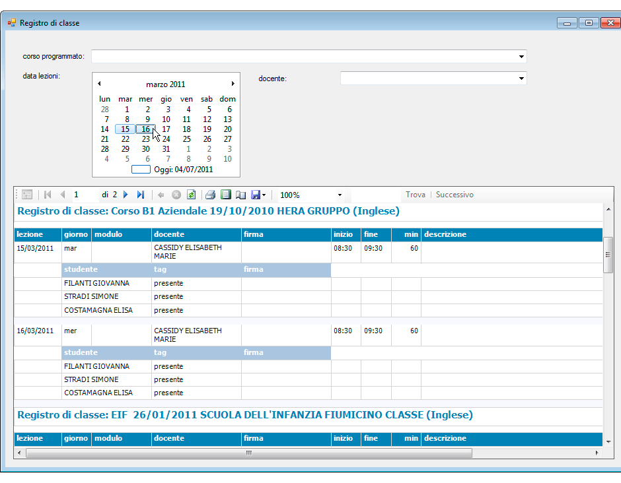Click the vertical scrollbar down arrow

point(608,441)
